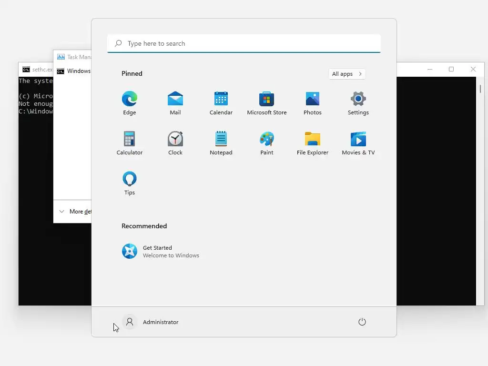Open the Get Started recommended item
Image resolution: width=488 pixels, height=366 pixels.
pos(160,251)
